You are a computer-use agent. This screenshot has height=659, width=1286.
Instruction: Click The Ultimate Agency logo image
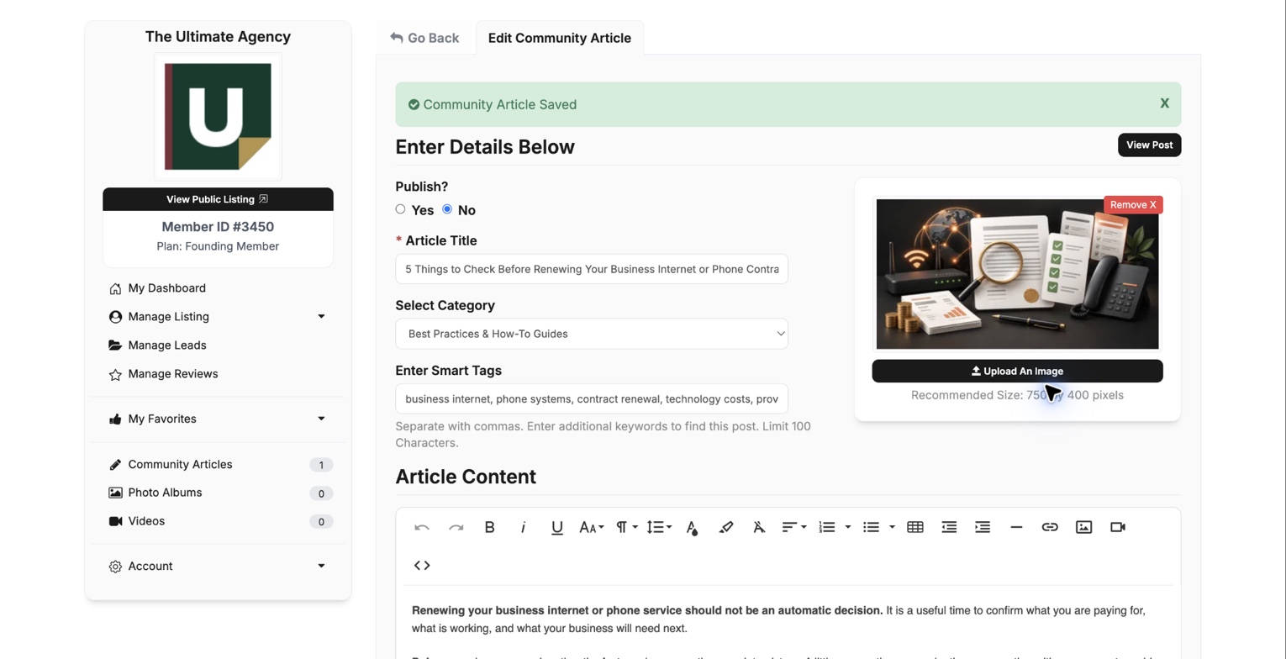tap(218, 117)
